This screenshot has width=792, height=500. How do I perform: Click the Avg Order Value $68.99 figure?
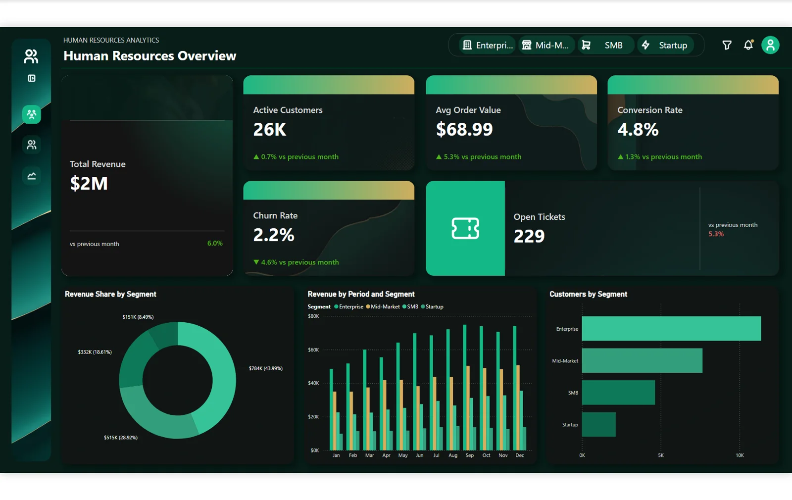(464, 130)
